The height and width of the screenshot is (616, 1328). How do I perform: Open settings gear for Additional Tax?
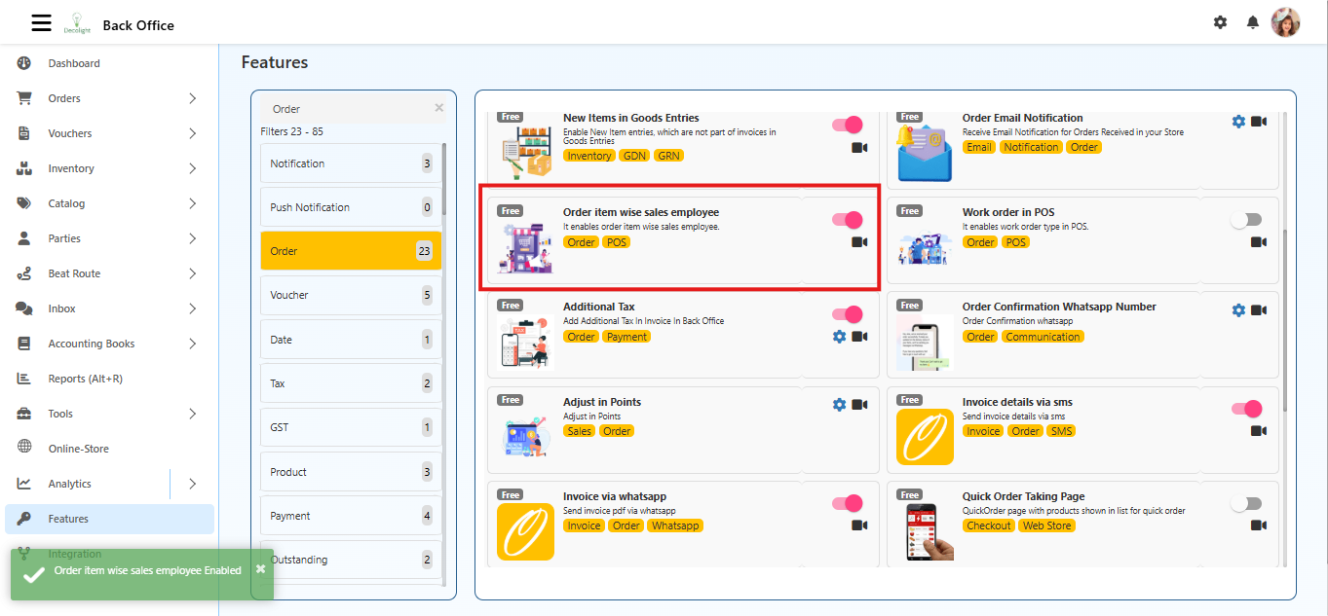tap(840, 337)
